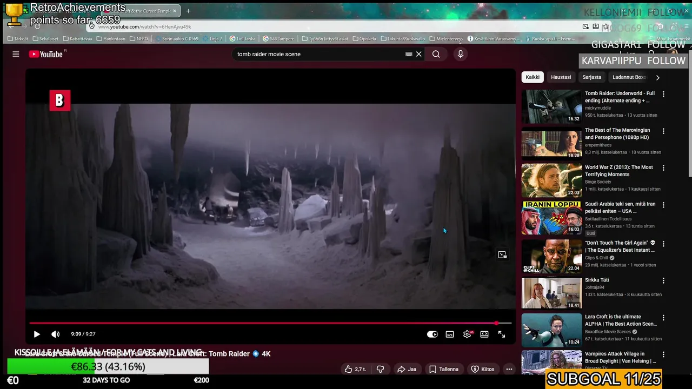Image resolution: width=692 pixels, height=389 pixels.
Task: Open the Katsottavaa bookmarks folder
Action: click(x=77, y=39)
